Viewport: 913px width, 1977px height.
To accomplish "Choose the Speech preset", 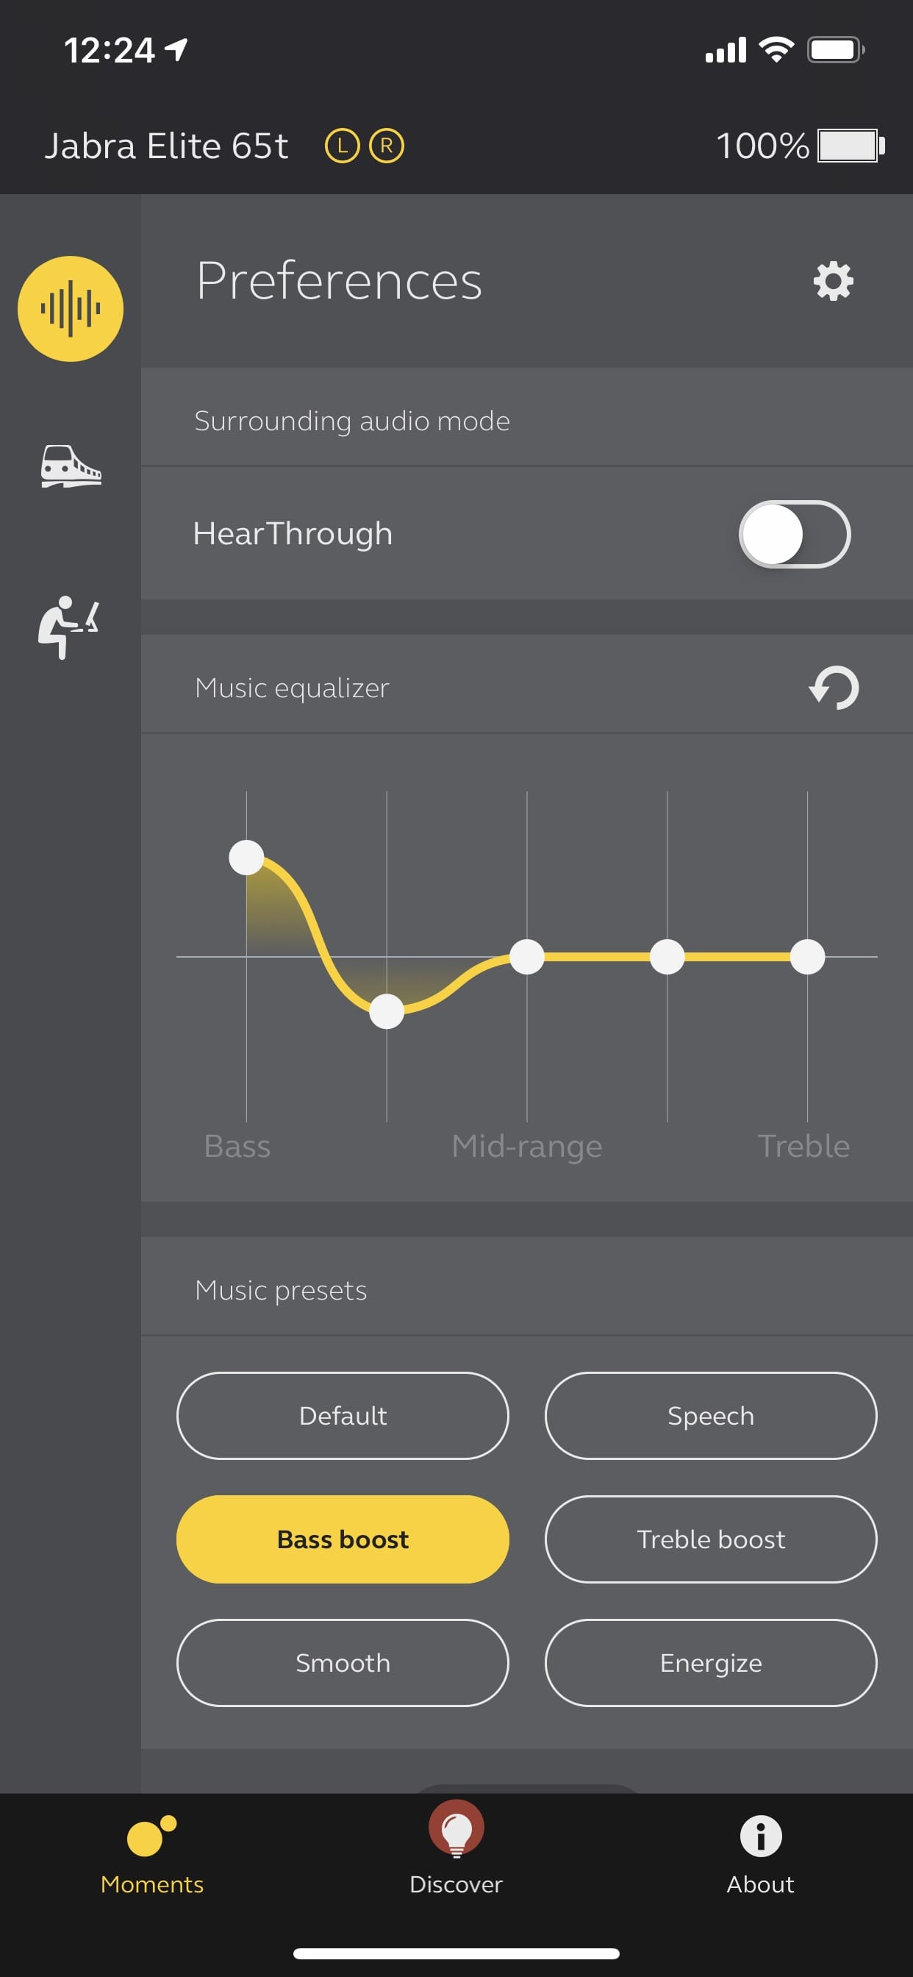I will tap(710, 1415).
